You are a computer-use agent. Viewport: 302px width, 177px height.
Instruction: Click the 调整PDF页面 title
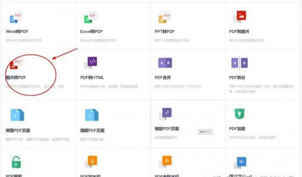[x=18, y=131]
